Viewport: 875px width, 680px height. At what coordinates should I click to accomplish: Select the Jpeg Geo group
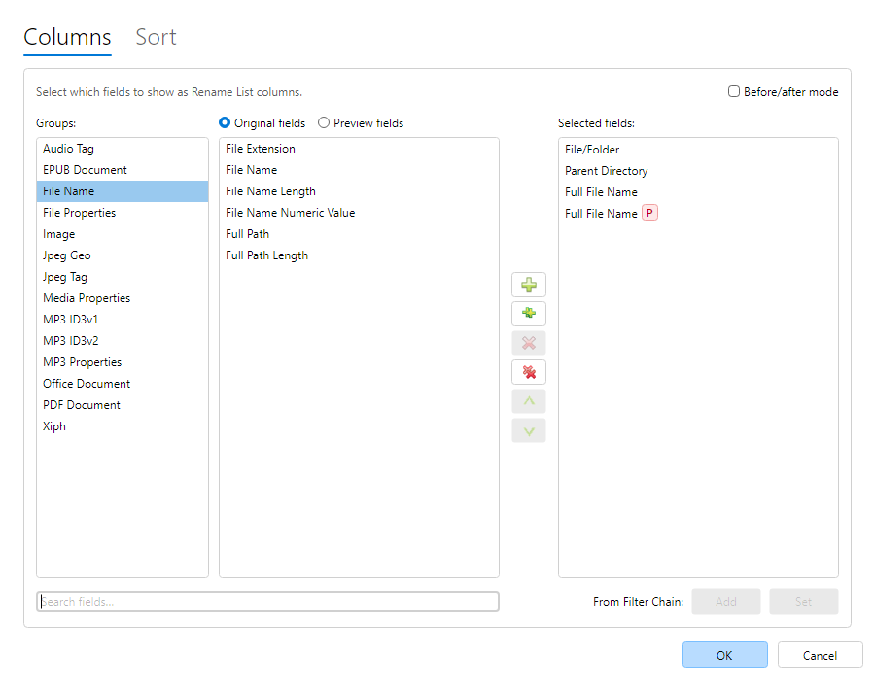[122, 255]
